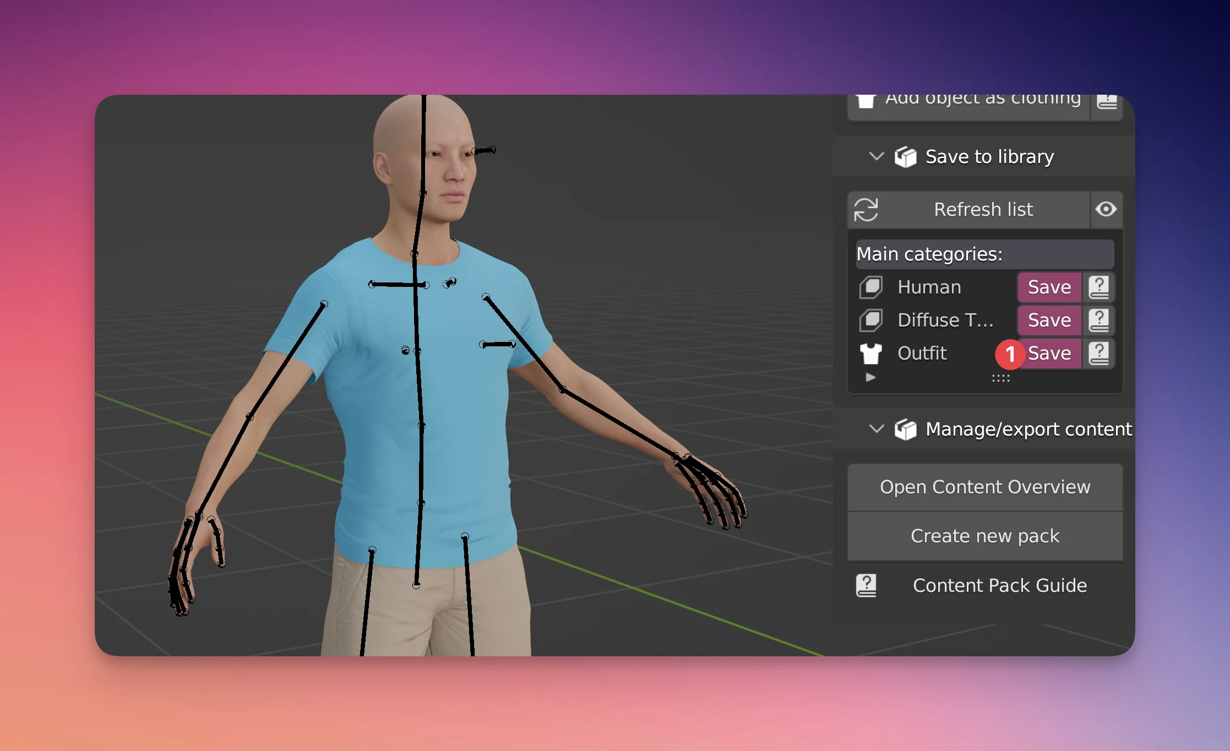The width and height of the screenshot is (1230, 751).
Task: Click the box icon beside Manage/export content
Action: tap(906, 429)
